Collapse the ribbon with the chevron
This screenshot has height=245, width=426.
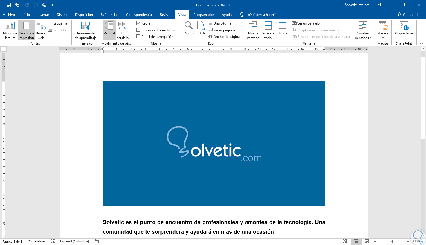click(421, 43)
